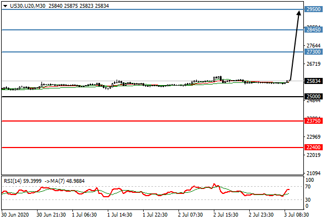Select the 27300 blue price level label

[x=314, y=51]
